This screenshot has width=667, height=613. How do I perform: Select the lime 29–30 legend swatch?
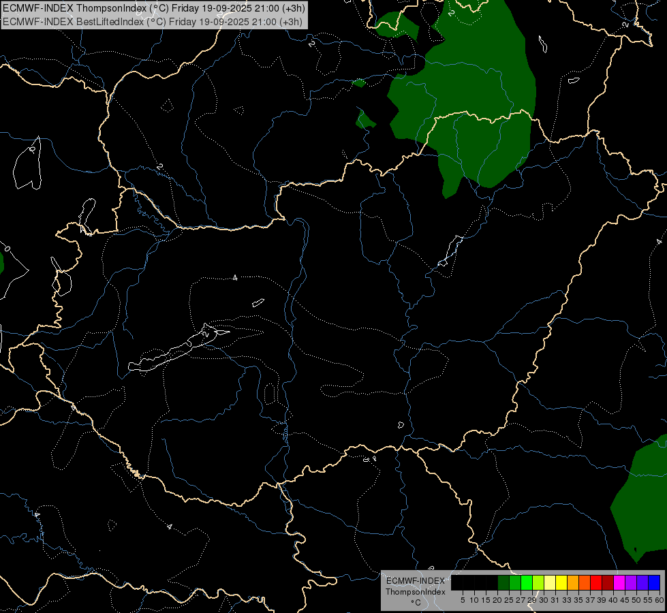(x=538, y=582)
